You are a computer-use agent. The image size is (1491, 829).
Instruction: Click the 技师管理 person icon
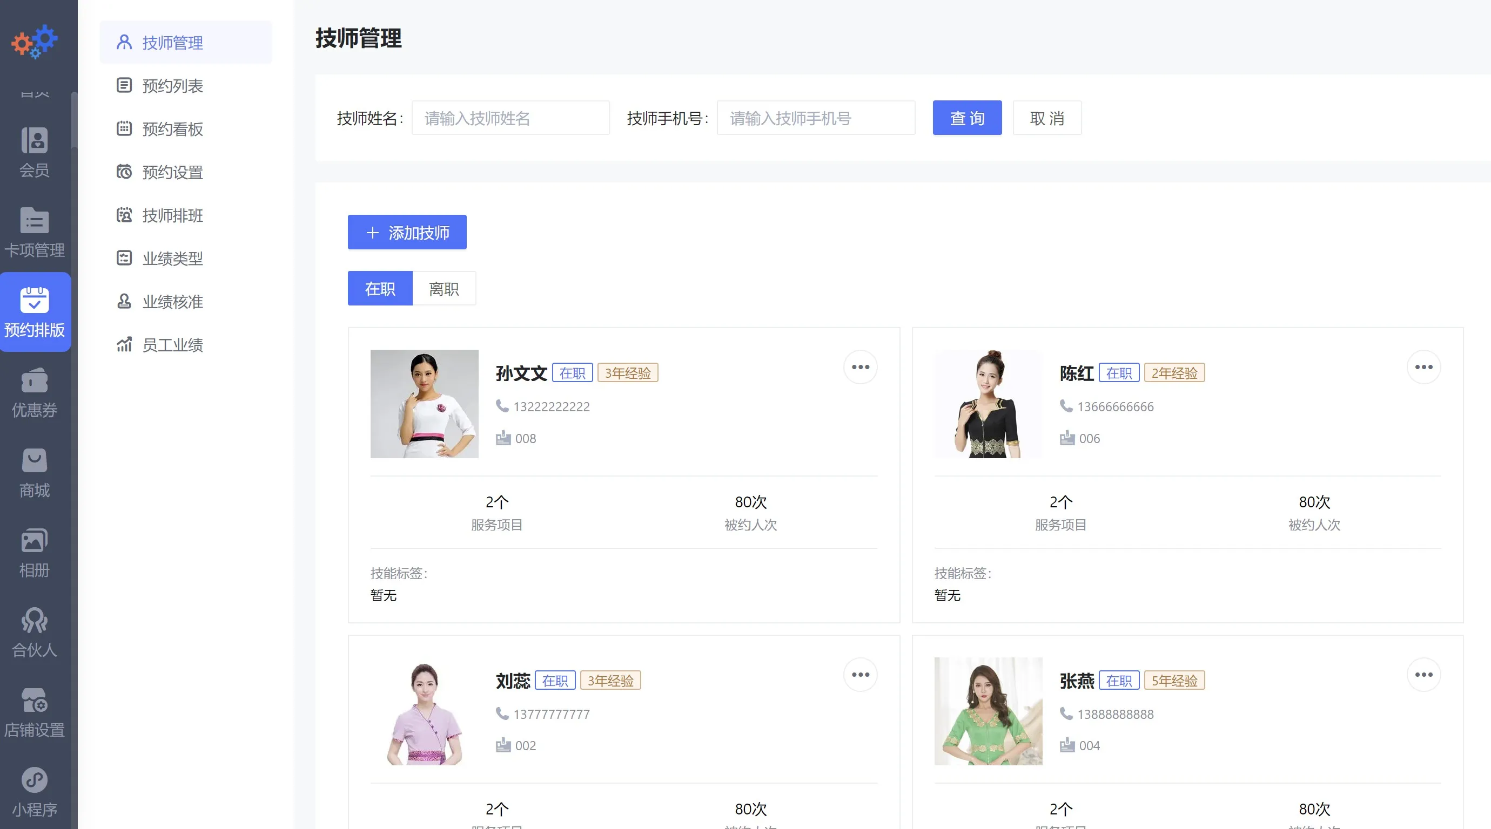point(124,42)
